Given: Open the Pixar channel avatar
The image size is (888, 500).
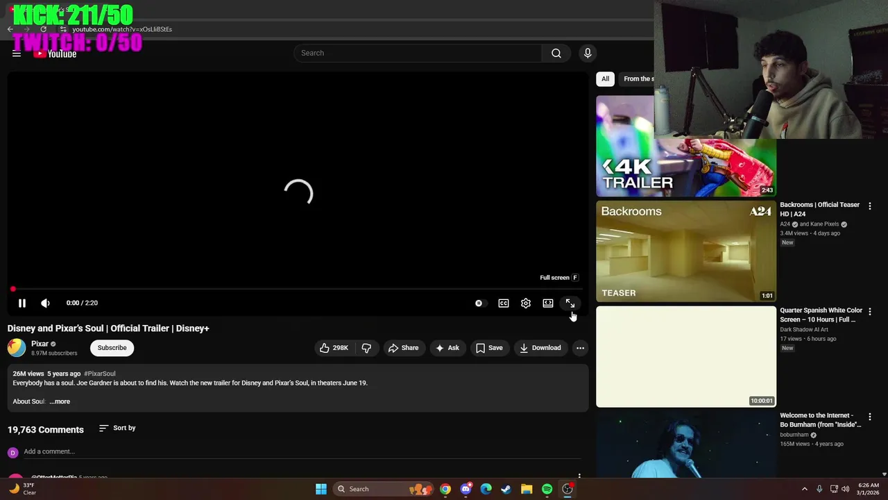Looking at the screenshot, I should pyautogui.click(x=17, y=347).
